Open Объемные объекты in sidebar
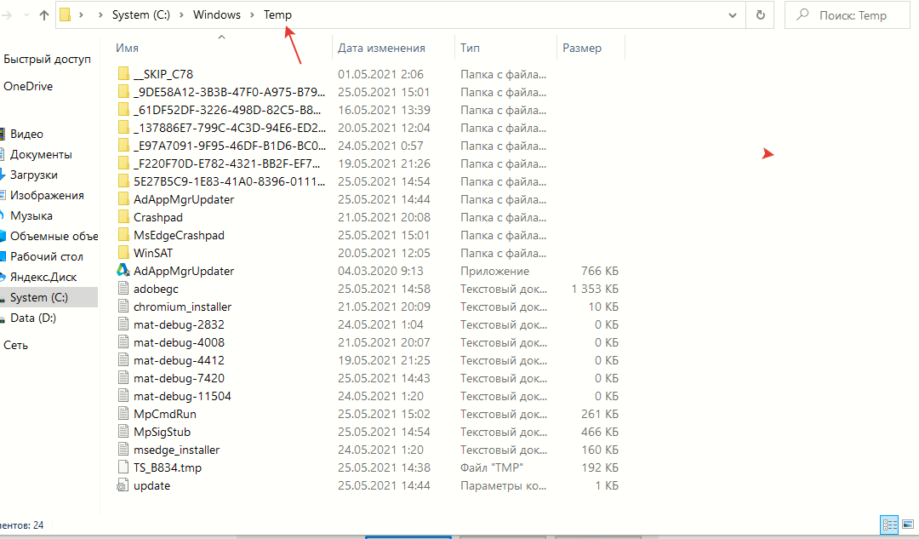919x539 pixels. tap(54, 237)
